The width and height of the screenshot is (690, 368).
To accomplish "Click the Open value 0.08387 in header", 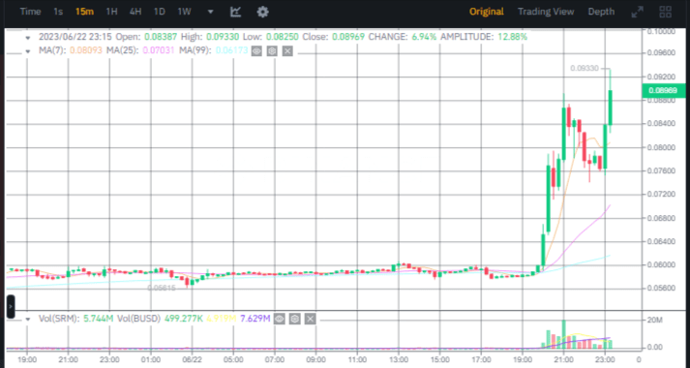I will 161,37.
